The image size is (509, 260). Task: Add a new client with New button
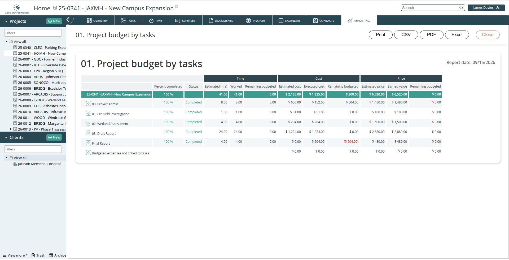click(54, 137)
